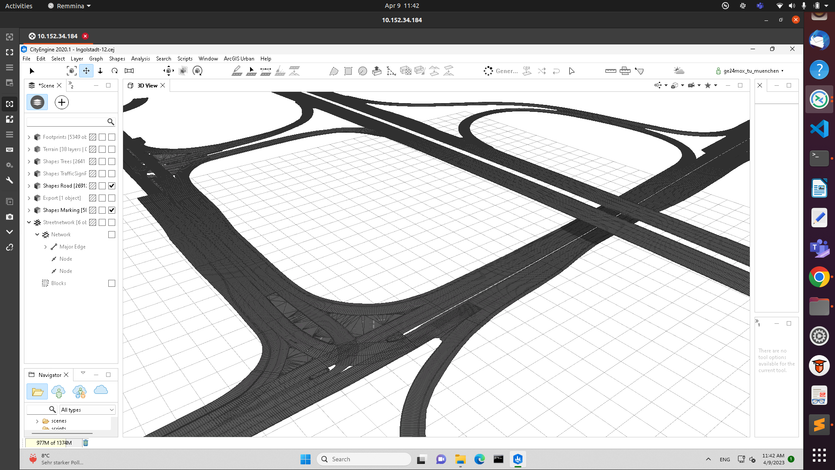Image resolution: width=835 pixels, height=470 pixels.
Task: Activate the Rotate view tool
Action: pos(114,71)
